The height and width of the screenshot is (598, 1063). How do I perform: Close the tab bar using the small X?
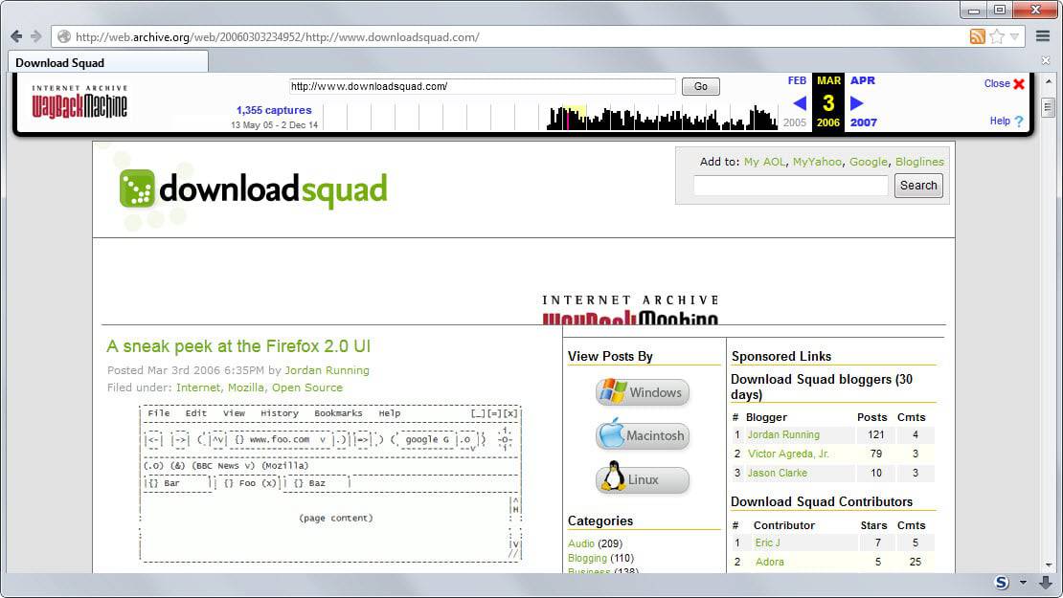(x=1046, y=61)
